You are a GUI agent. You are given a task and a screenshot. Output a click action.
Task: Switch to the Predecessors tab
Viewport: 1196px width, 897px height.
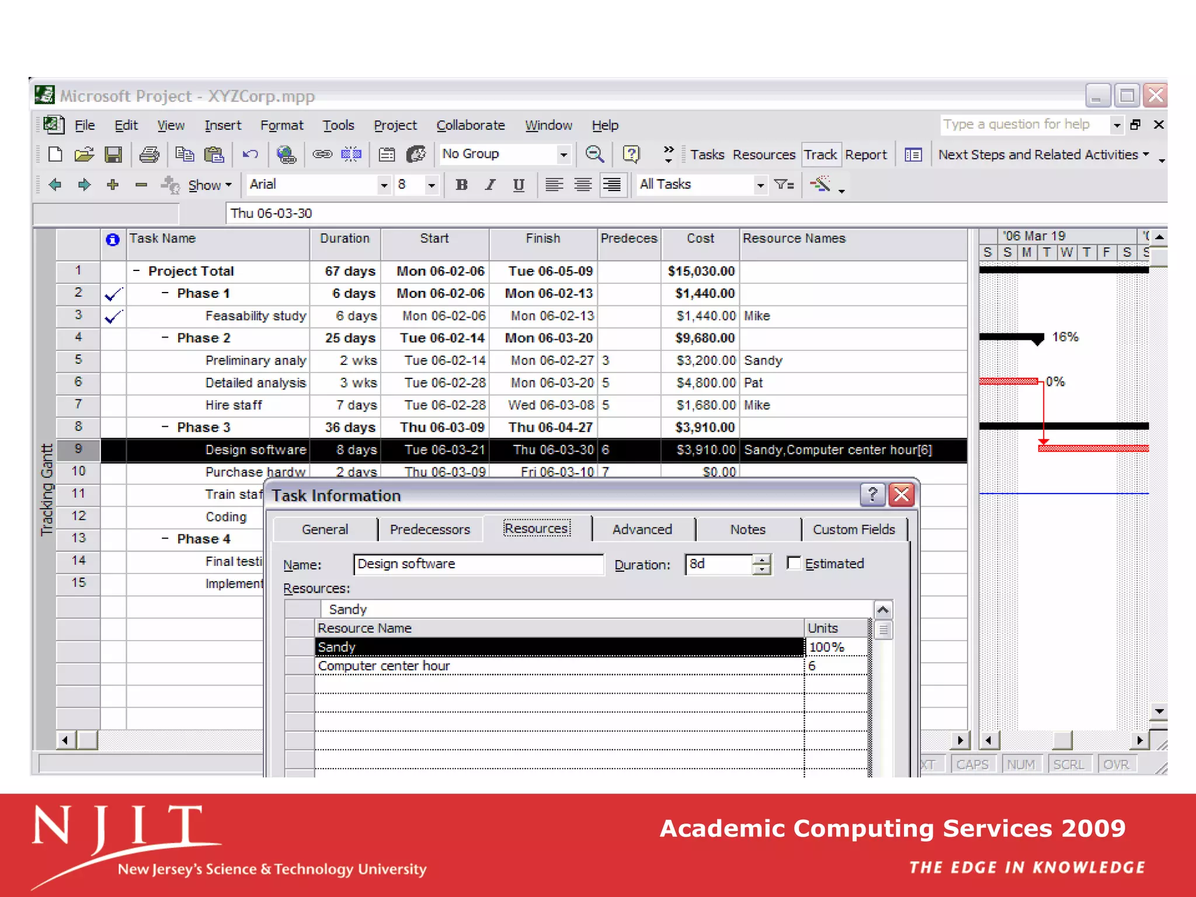coord(430,529)
